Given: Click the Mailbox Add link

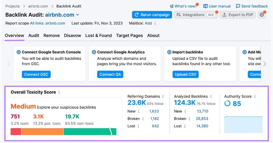Looking at the screenshot, I should click(148, 23).
